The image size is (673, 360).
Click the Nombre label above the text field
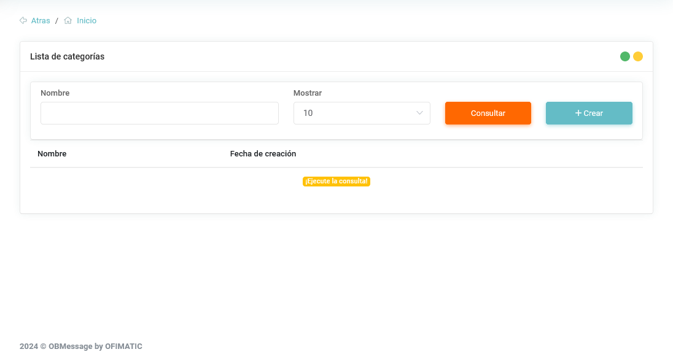point(55,93)
